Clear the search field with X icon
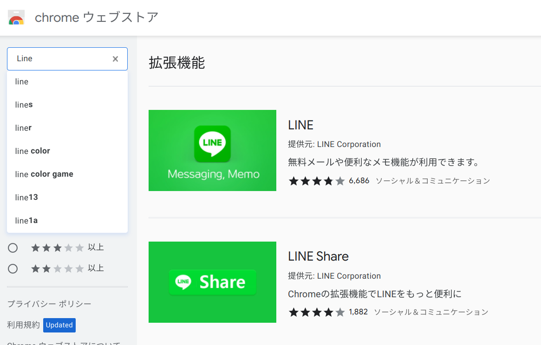The image size is (541, 345). (115, 59)
